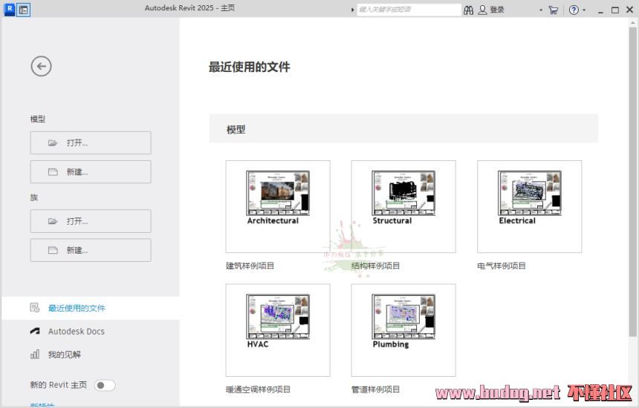Click 新建 button under 模型
Viewport: 639px width, 408px height.
tap(91, 172)
